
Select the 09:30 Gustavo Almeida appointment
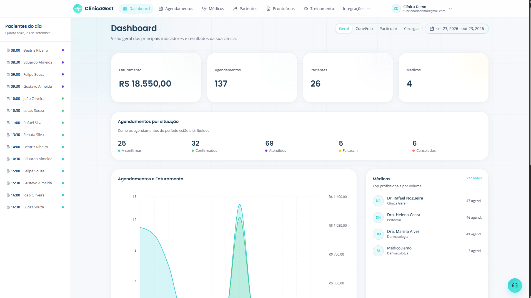pos(35,87)
